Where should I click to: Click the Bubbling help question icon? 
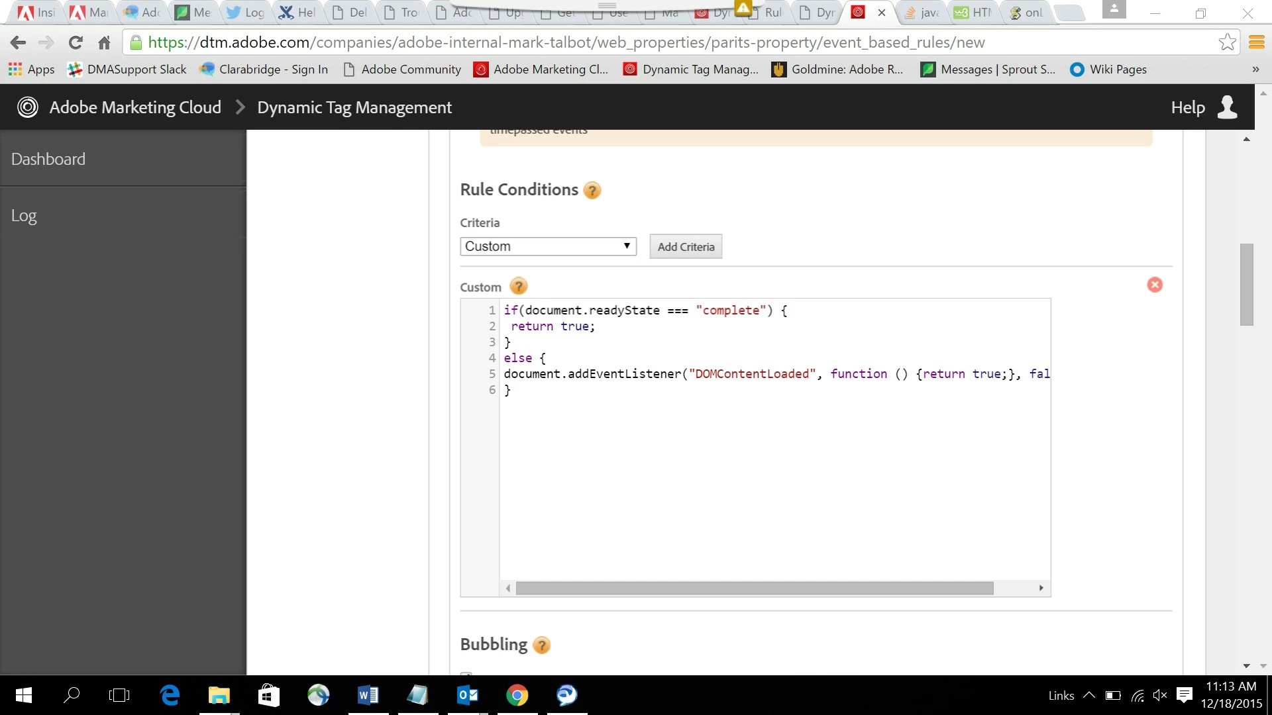tap(541, 645)
